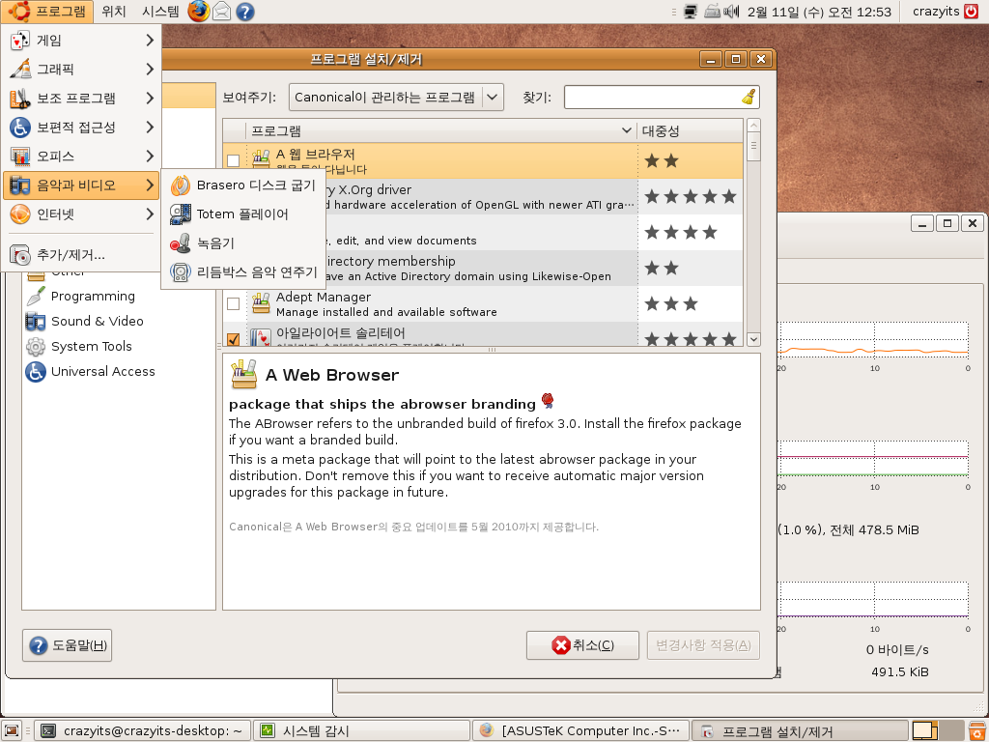Launch Firefox from the top panel
The image size is (989, 742).
198,12
